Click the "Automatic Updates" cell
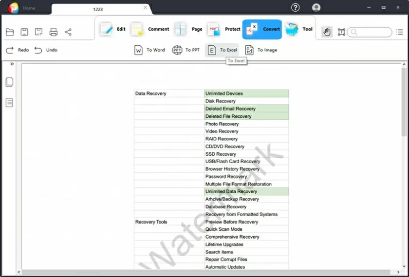Image resolution: width=409 pixels, height=277 pixels. tap(246, 267)
